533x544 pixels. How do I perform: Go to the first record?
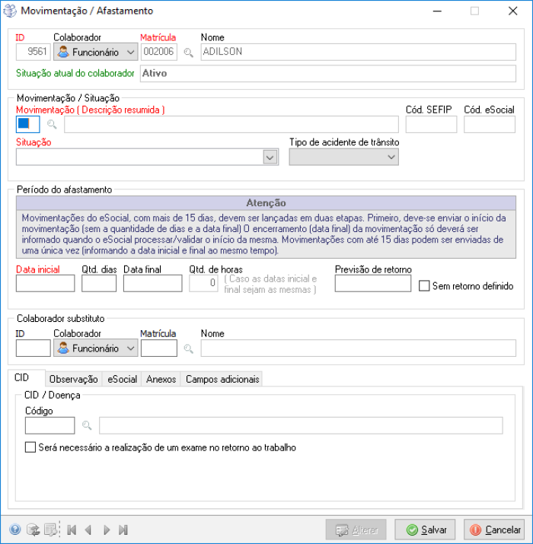pyautogui.click(x=72, y=530)
